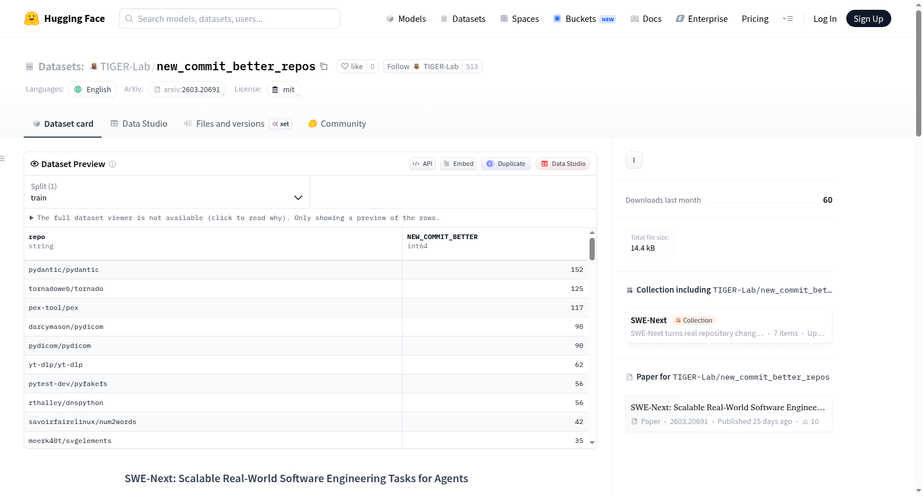Click the page vertical scrollbar thumb
Image resolution: width=923 pixels, height=496 pixels.
(918, 73)
